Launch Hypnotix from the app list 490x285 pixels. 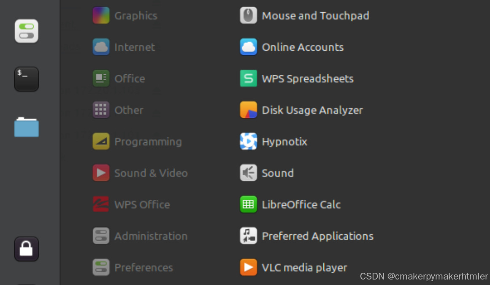284,142
